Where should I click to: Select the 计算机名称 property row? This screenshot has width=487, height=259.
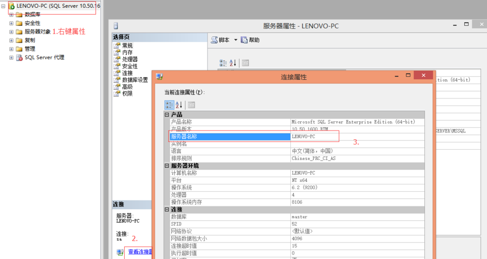(x=297, y=173)
